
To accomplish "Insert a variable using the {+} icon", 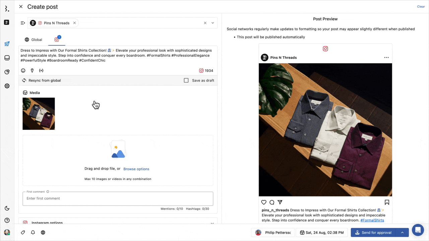I will pyautogui.click(x=41, y=70).
